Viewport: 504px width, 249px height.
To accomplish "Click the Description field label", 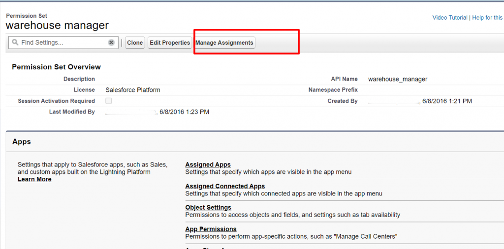I will point(79,79).
